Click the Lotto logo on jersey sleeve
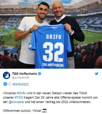The height and width of the screenshot is (114, 102). point(30,46)
